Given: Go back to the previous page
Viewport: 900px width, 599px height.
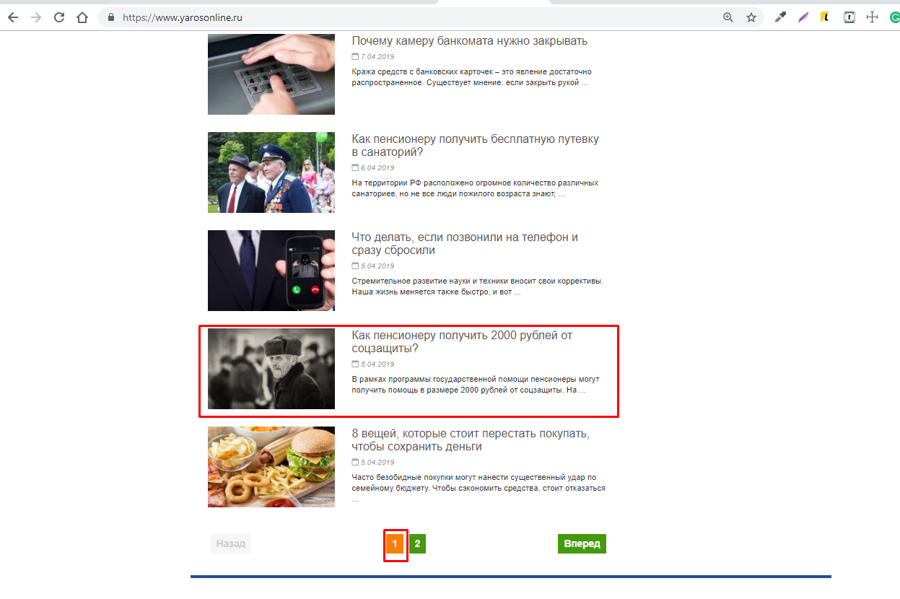Looking at the screenshot, I should coord(13,17).
